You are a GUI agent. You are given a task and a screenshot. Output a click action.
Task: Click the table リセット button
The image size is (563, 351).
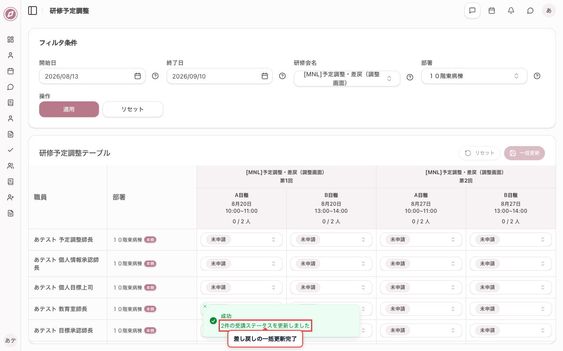(x=479, y=153)
